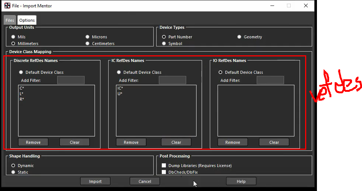Choose Part Number device type
This screenshot has height=191, width=362.
coord(164,37)
